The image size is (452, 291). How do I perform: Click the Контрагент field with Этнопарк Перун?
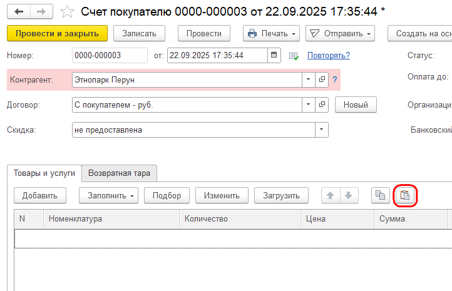(187, 79)
